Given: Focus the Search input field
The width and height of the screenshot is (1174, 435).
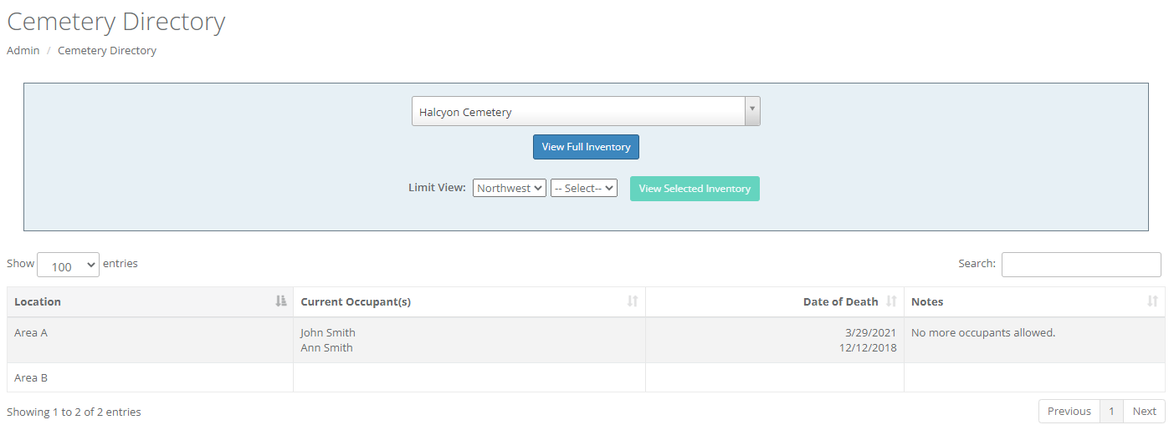Looking at the screenshot, I should 1081,264.
